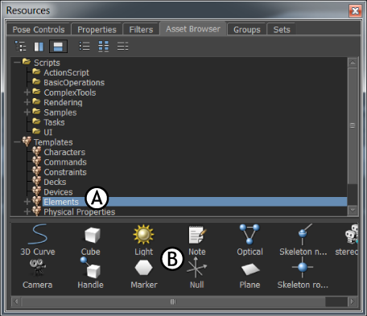Screen dimensions: 367x316
Task: Expand the Samples folder
Action: (x=27, y=112)
